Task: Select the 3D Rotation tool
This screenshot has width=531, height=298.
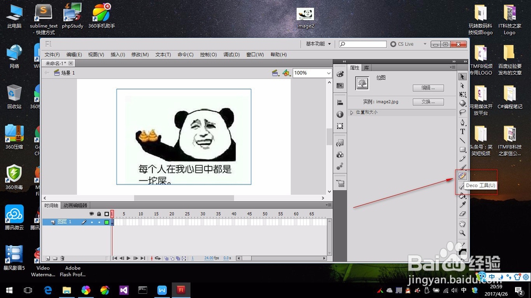Action: pos(463,103)
